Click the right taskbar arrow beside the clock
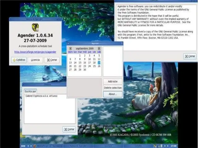198x148 pixels. pyautogui.click(x=168, y=146)
